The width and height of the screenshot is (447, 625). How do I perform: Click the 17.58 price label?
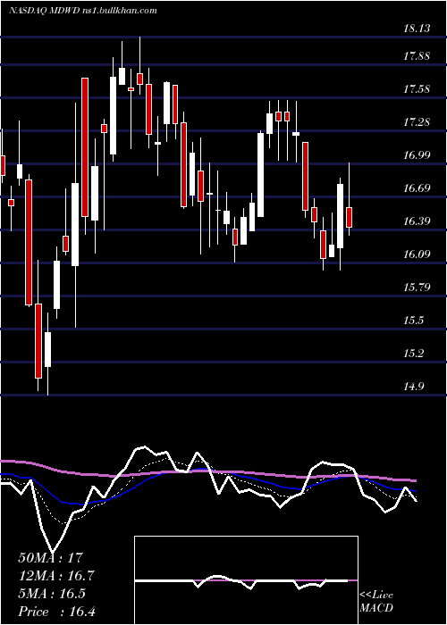417,88
